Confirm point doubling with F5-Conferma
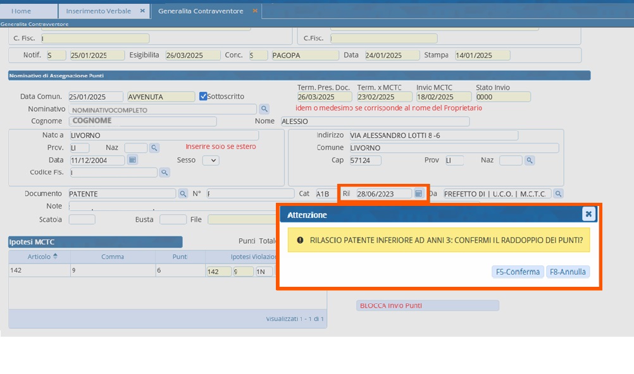Image resolution: width=634 pixels, height=374 pixels. [x=518, y=272]
